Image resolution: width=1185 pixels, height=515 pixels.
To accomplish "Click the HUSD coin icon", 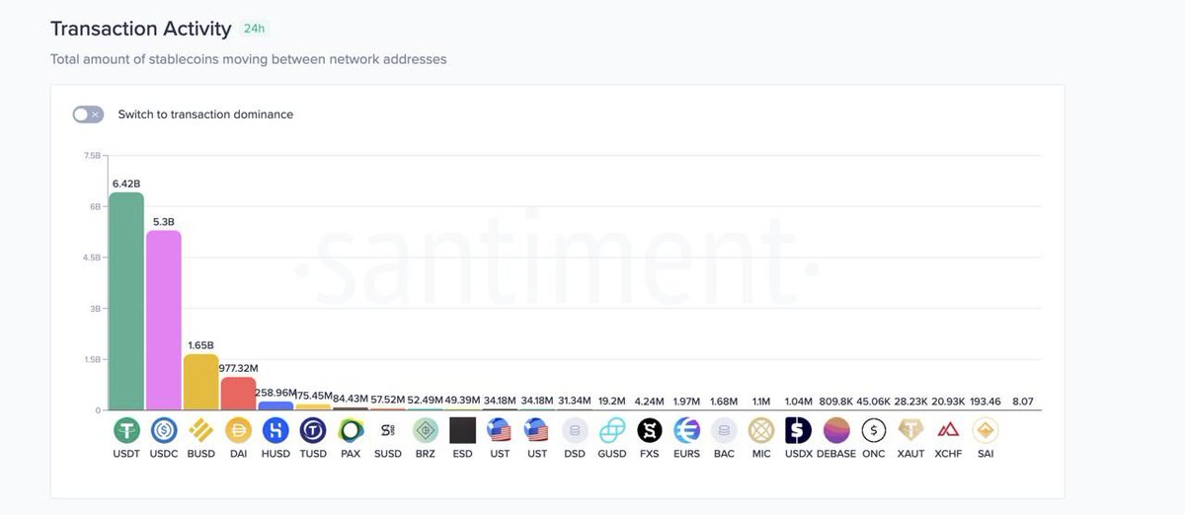I will 276,430.
